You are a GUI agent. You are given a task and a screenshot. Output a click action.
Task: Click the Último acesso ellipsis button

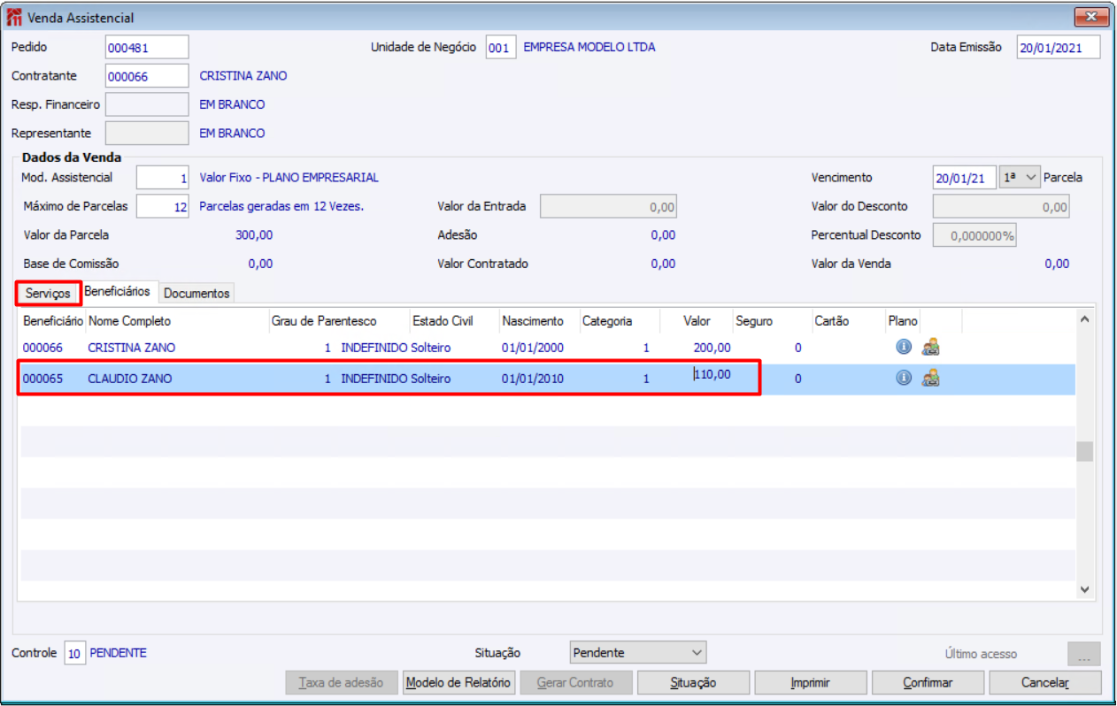(x=1084, y=654)
